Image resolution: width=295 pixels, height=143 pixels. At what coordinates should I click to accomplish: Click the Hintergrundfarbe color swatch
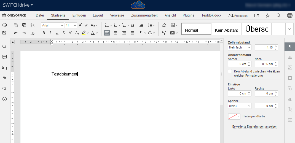[x=232, y=117]
